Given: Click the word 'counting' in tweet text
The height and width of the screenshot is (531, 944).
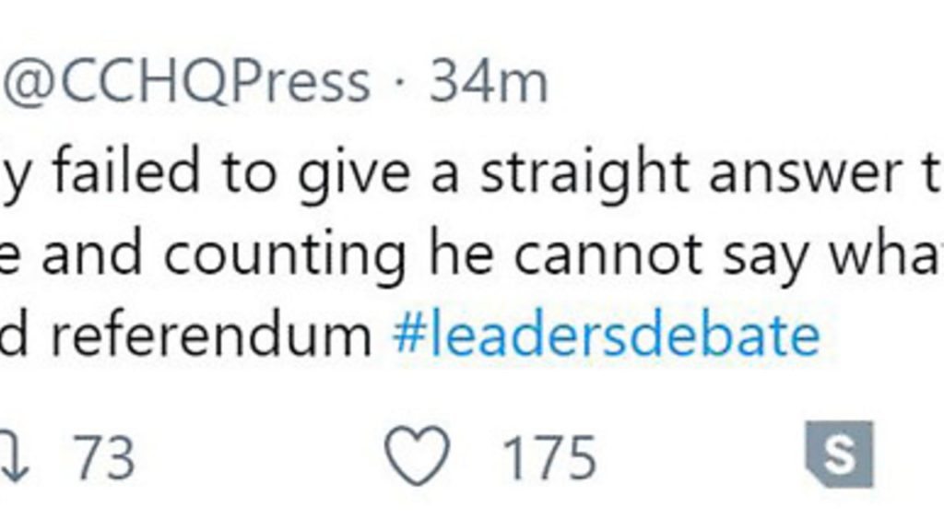Looking at the screenshot, I should coord(285,255).
